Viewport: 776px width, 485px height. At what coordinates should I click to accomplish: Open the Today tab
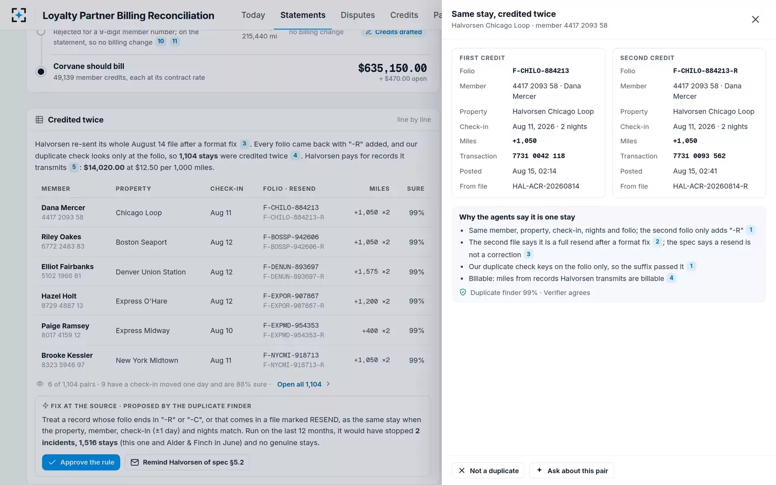coord(253,15)
